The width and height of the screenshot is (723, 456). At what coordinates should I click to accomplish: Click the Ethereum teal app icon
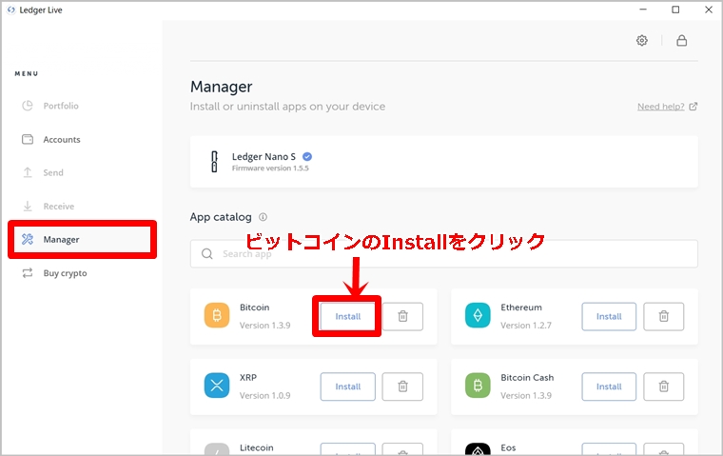click(x=478, y=316)
